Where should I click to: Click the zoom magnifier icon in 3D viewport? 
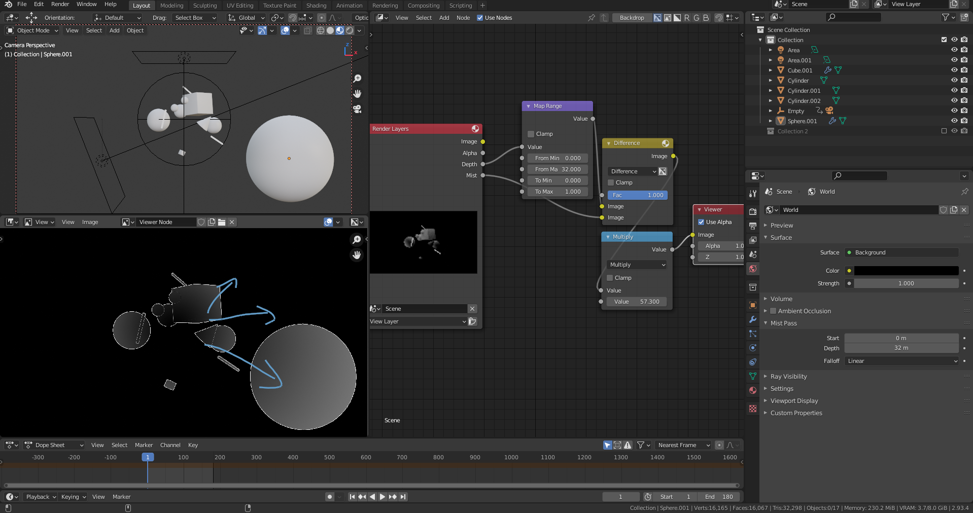pyautogui.click(x=357, y=79)
